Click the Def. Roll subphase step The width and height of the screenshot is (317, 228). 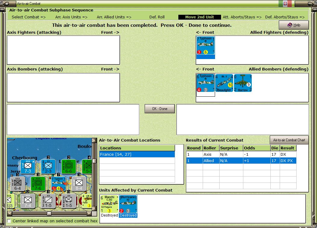pos(157,17)
